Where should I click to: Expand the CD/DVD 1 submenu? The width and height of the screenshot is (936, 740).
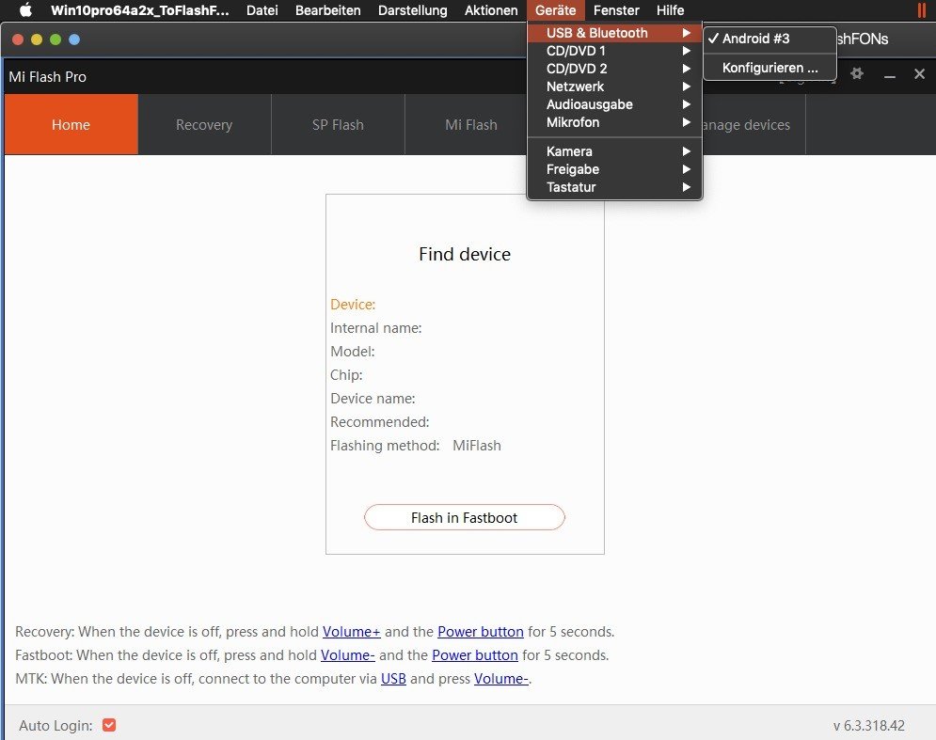click(615, 51)
